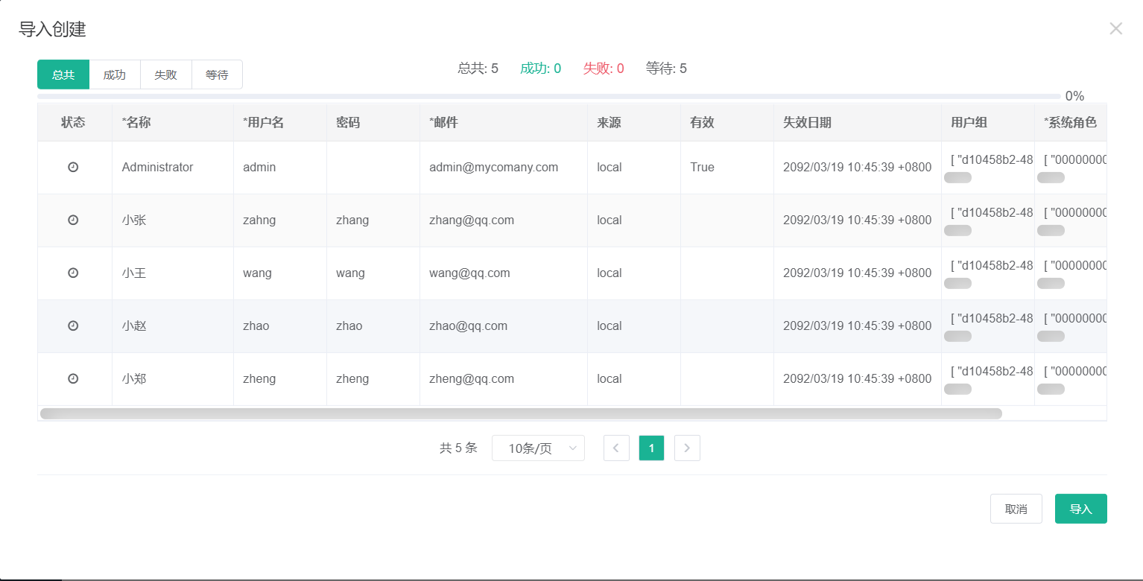The image size is (1143, 581).
Task: Click the waiting status icon for 小王
Action: [x=73, y=273]
